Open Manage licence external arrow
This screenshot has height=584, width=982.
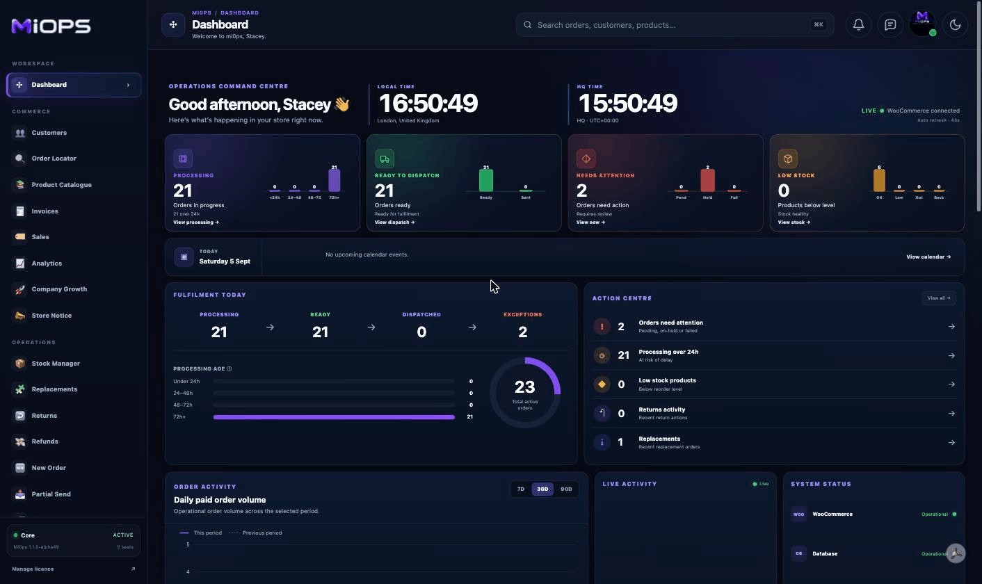(133, 569)
